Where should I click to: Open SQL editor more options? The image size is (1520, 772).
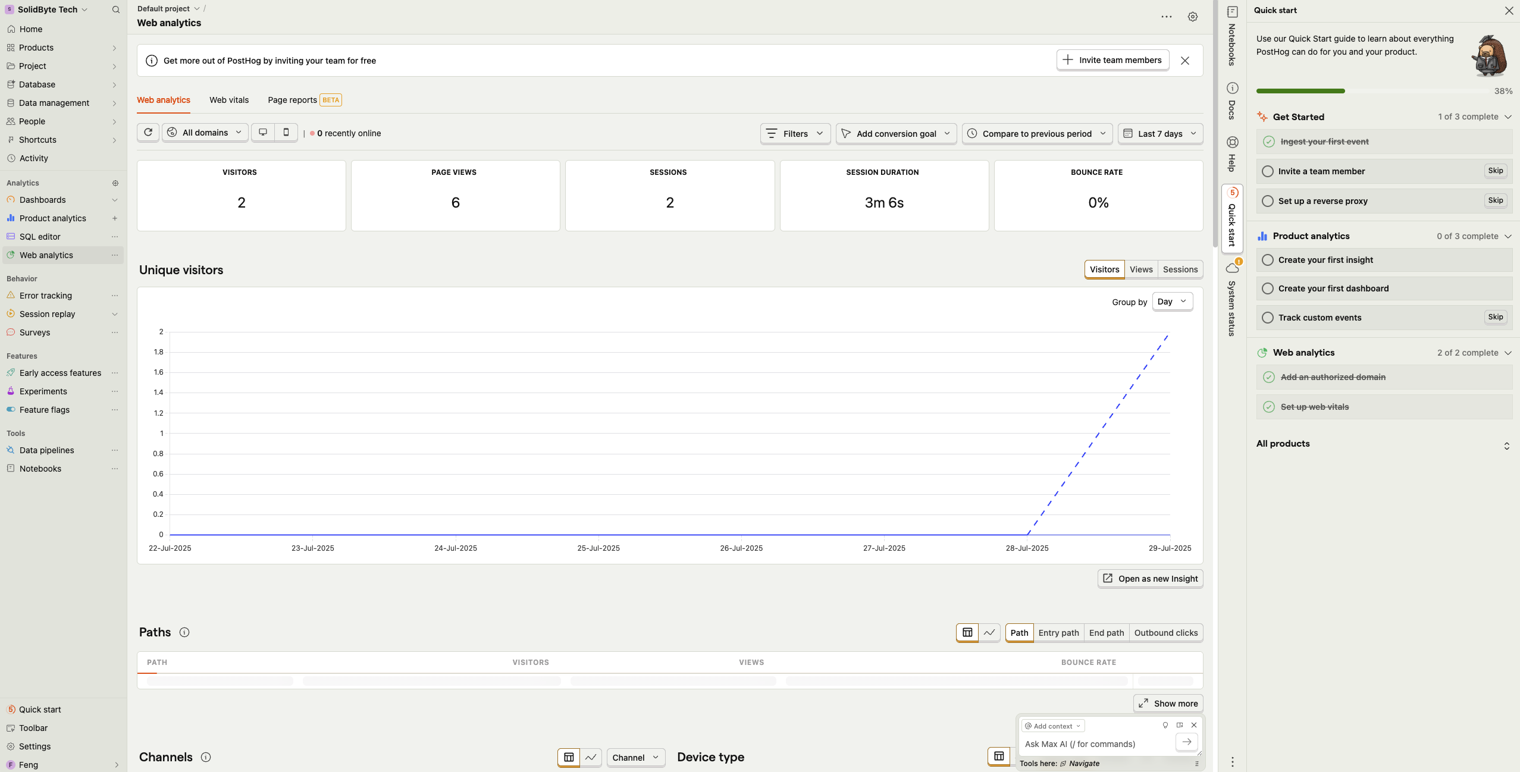(x=115, y=237)
